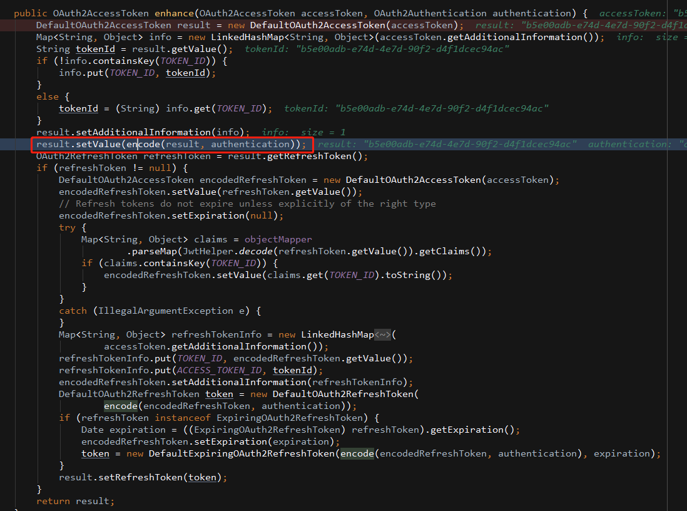The image size is (687, 511).
Task: Click 'info.put(TOKEN_ID, tokenId);' statement
Action: (137, 73)
